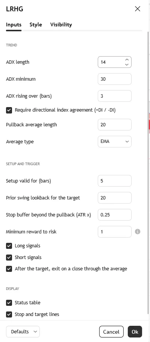Increase ADX length with the up arrow
The width and height of the screenshot is (150, 342).
click(x=127, y=60)
